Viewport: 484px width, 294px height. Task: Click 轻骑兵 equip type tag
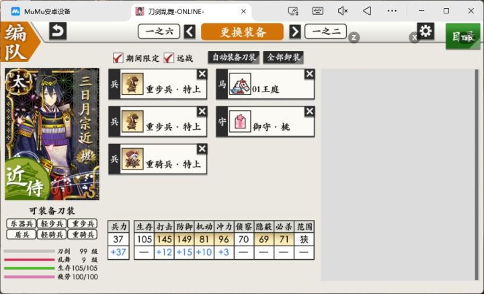point(52,234)
